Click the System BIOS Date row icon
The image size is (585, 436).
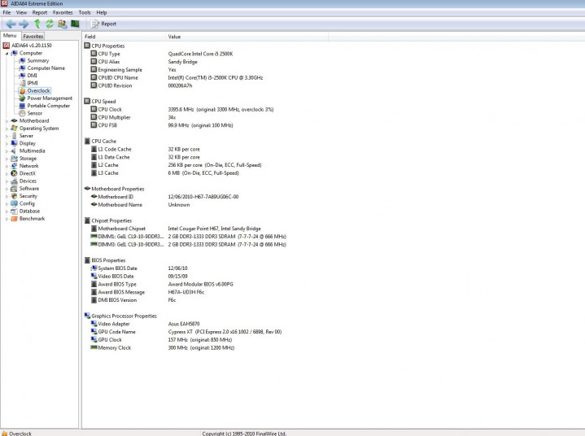coord(94,268)
